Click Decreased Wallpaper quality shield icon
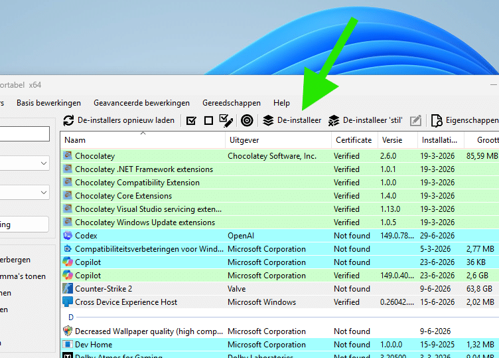Image resolution: width=499 pixels, height=358 pixels. point(68,331)
